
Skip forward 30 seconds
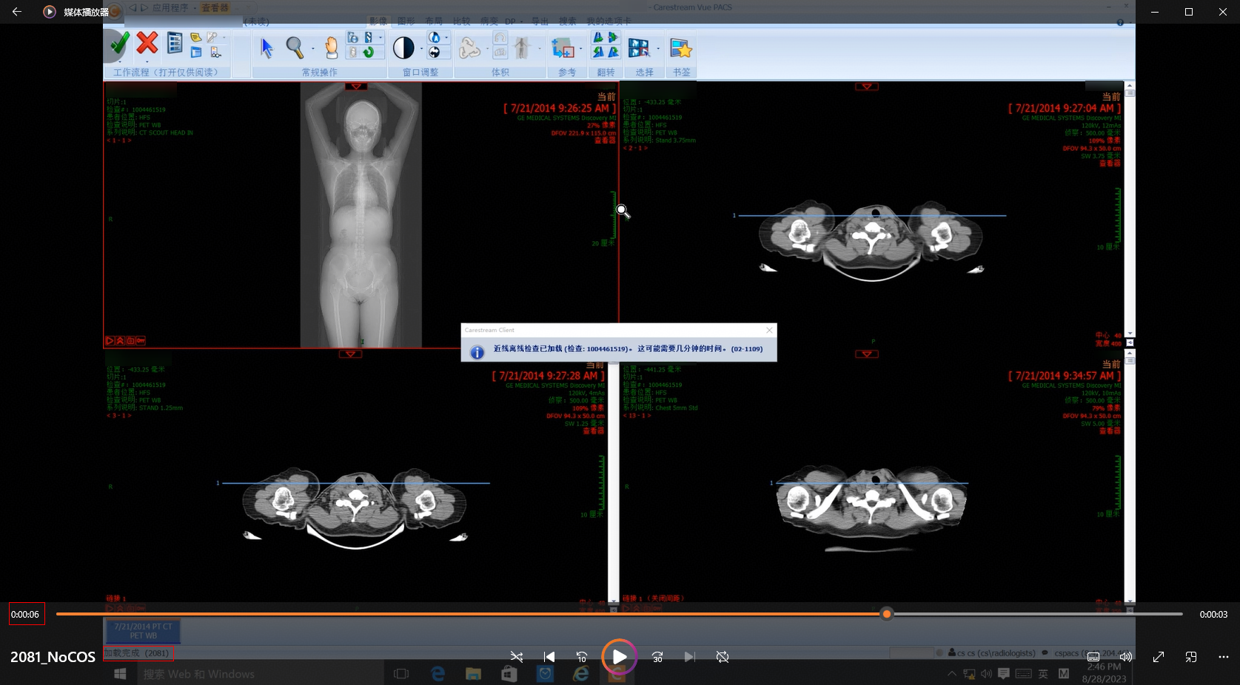[657, 657]
